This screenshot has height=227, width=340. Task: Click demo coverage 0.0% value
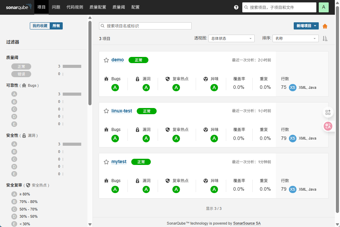[x=239, y=87]
